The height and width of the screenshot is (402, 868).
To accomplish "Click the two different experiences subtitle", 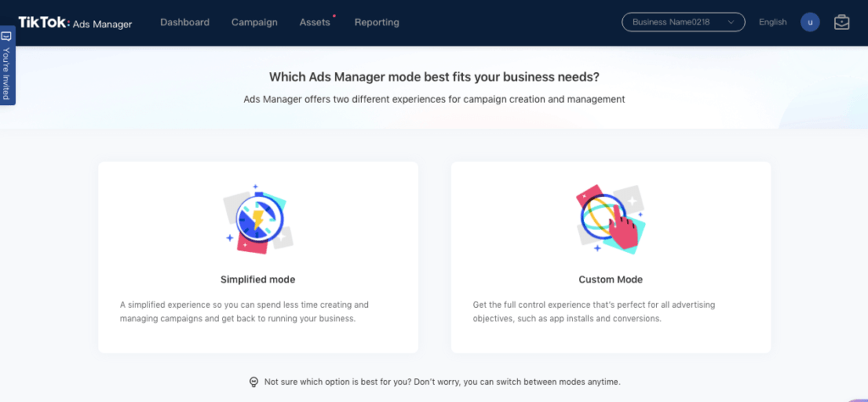I will tap(434, 100).
